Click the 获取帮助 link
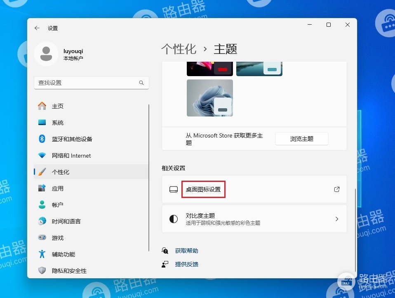Viewport: 395px width, 298px height. pos(186,251)
